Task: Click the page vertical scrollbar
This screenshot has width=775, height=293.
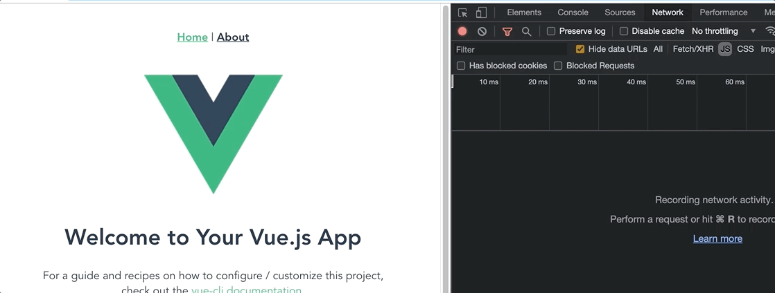Action: pyautogui.click(x=445, y=148)
